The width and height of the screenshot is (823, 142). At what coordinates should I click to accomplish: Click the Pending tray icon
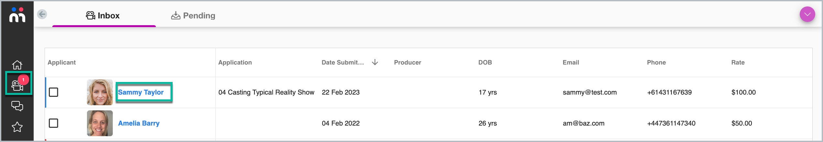(x=176, y=15)
